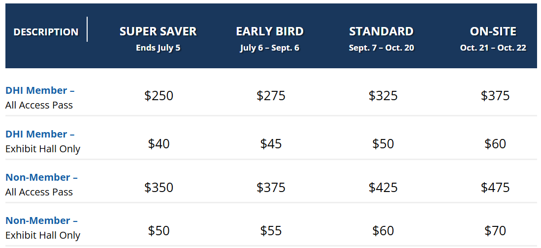Select the SUPER SAVER column header
Image resolution: width=541 pixels, height=248 pixels.
[x=158, y=31]
